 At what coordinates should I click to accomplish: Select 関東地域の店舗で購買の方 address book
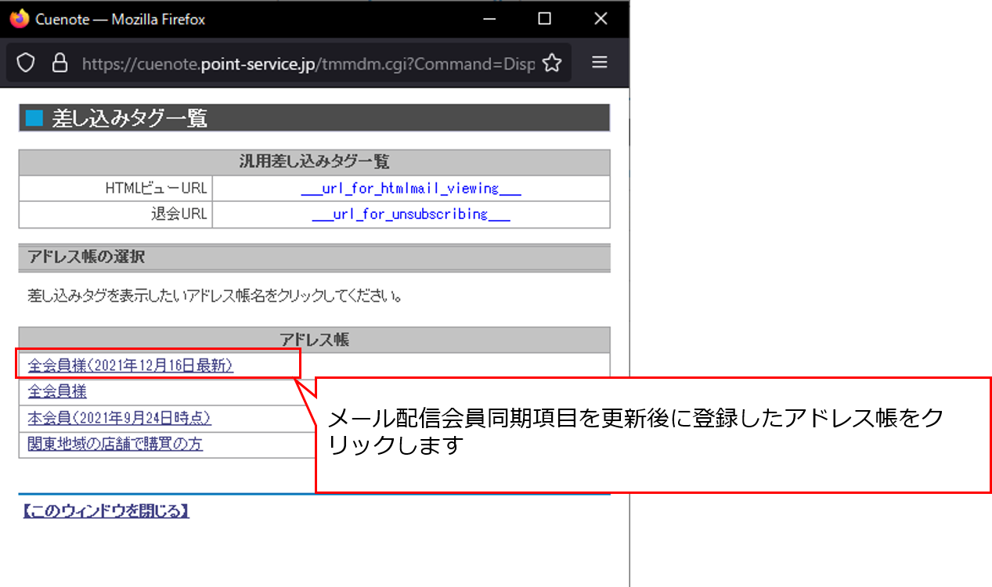[115, 444]
